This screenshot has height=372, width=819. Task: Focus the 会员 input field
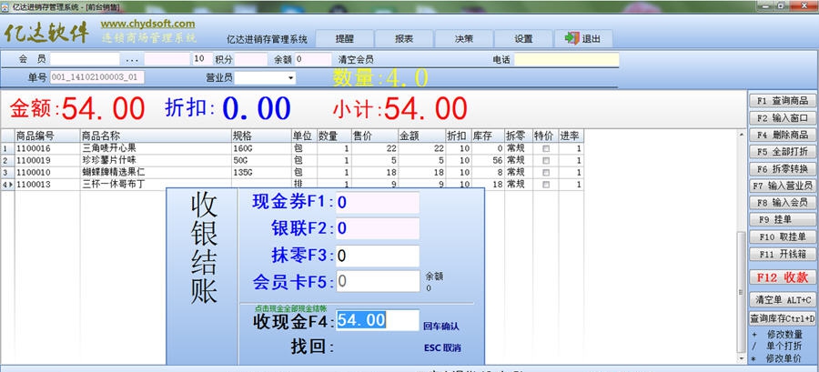86,59
